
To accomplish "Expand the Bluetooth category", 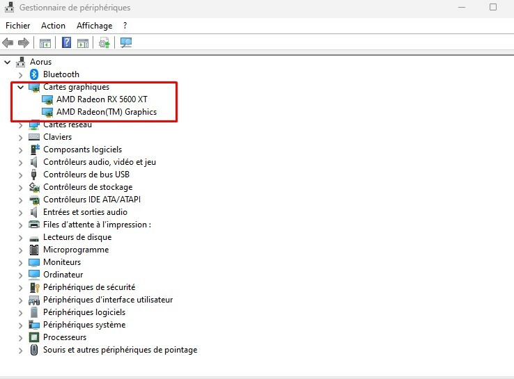I will tap(21, 75).
